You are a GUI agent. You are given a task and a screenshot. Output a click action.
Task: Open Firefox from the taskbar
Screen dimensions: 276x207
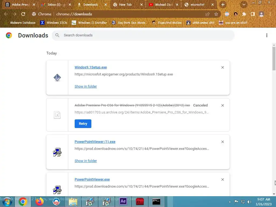[x=40, y=202]
